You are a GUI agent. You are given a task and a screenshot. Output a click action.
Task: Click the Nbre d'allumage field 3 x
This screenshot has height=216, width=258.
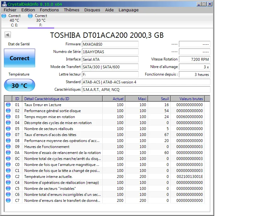coord(194,67)
